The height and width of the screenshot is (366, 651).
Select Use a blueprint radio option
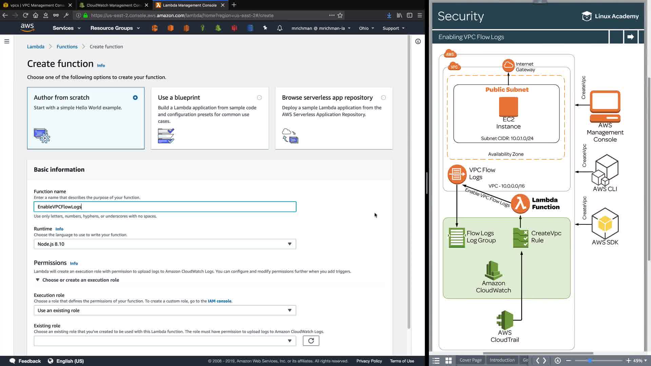(x=259, y=98)
